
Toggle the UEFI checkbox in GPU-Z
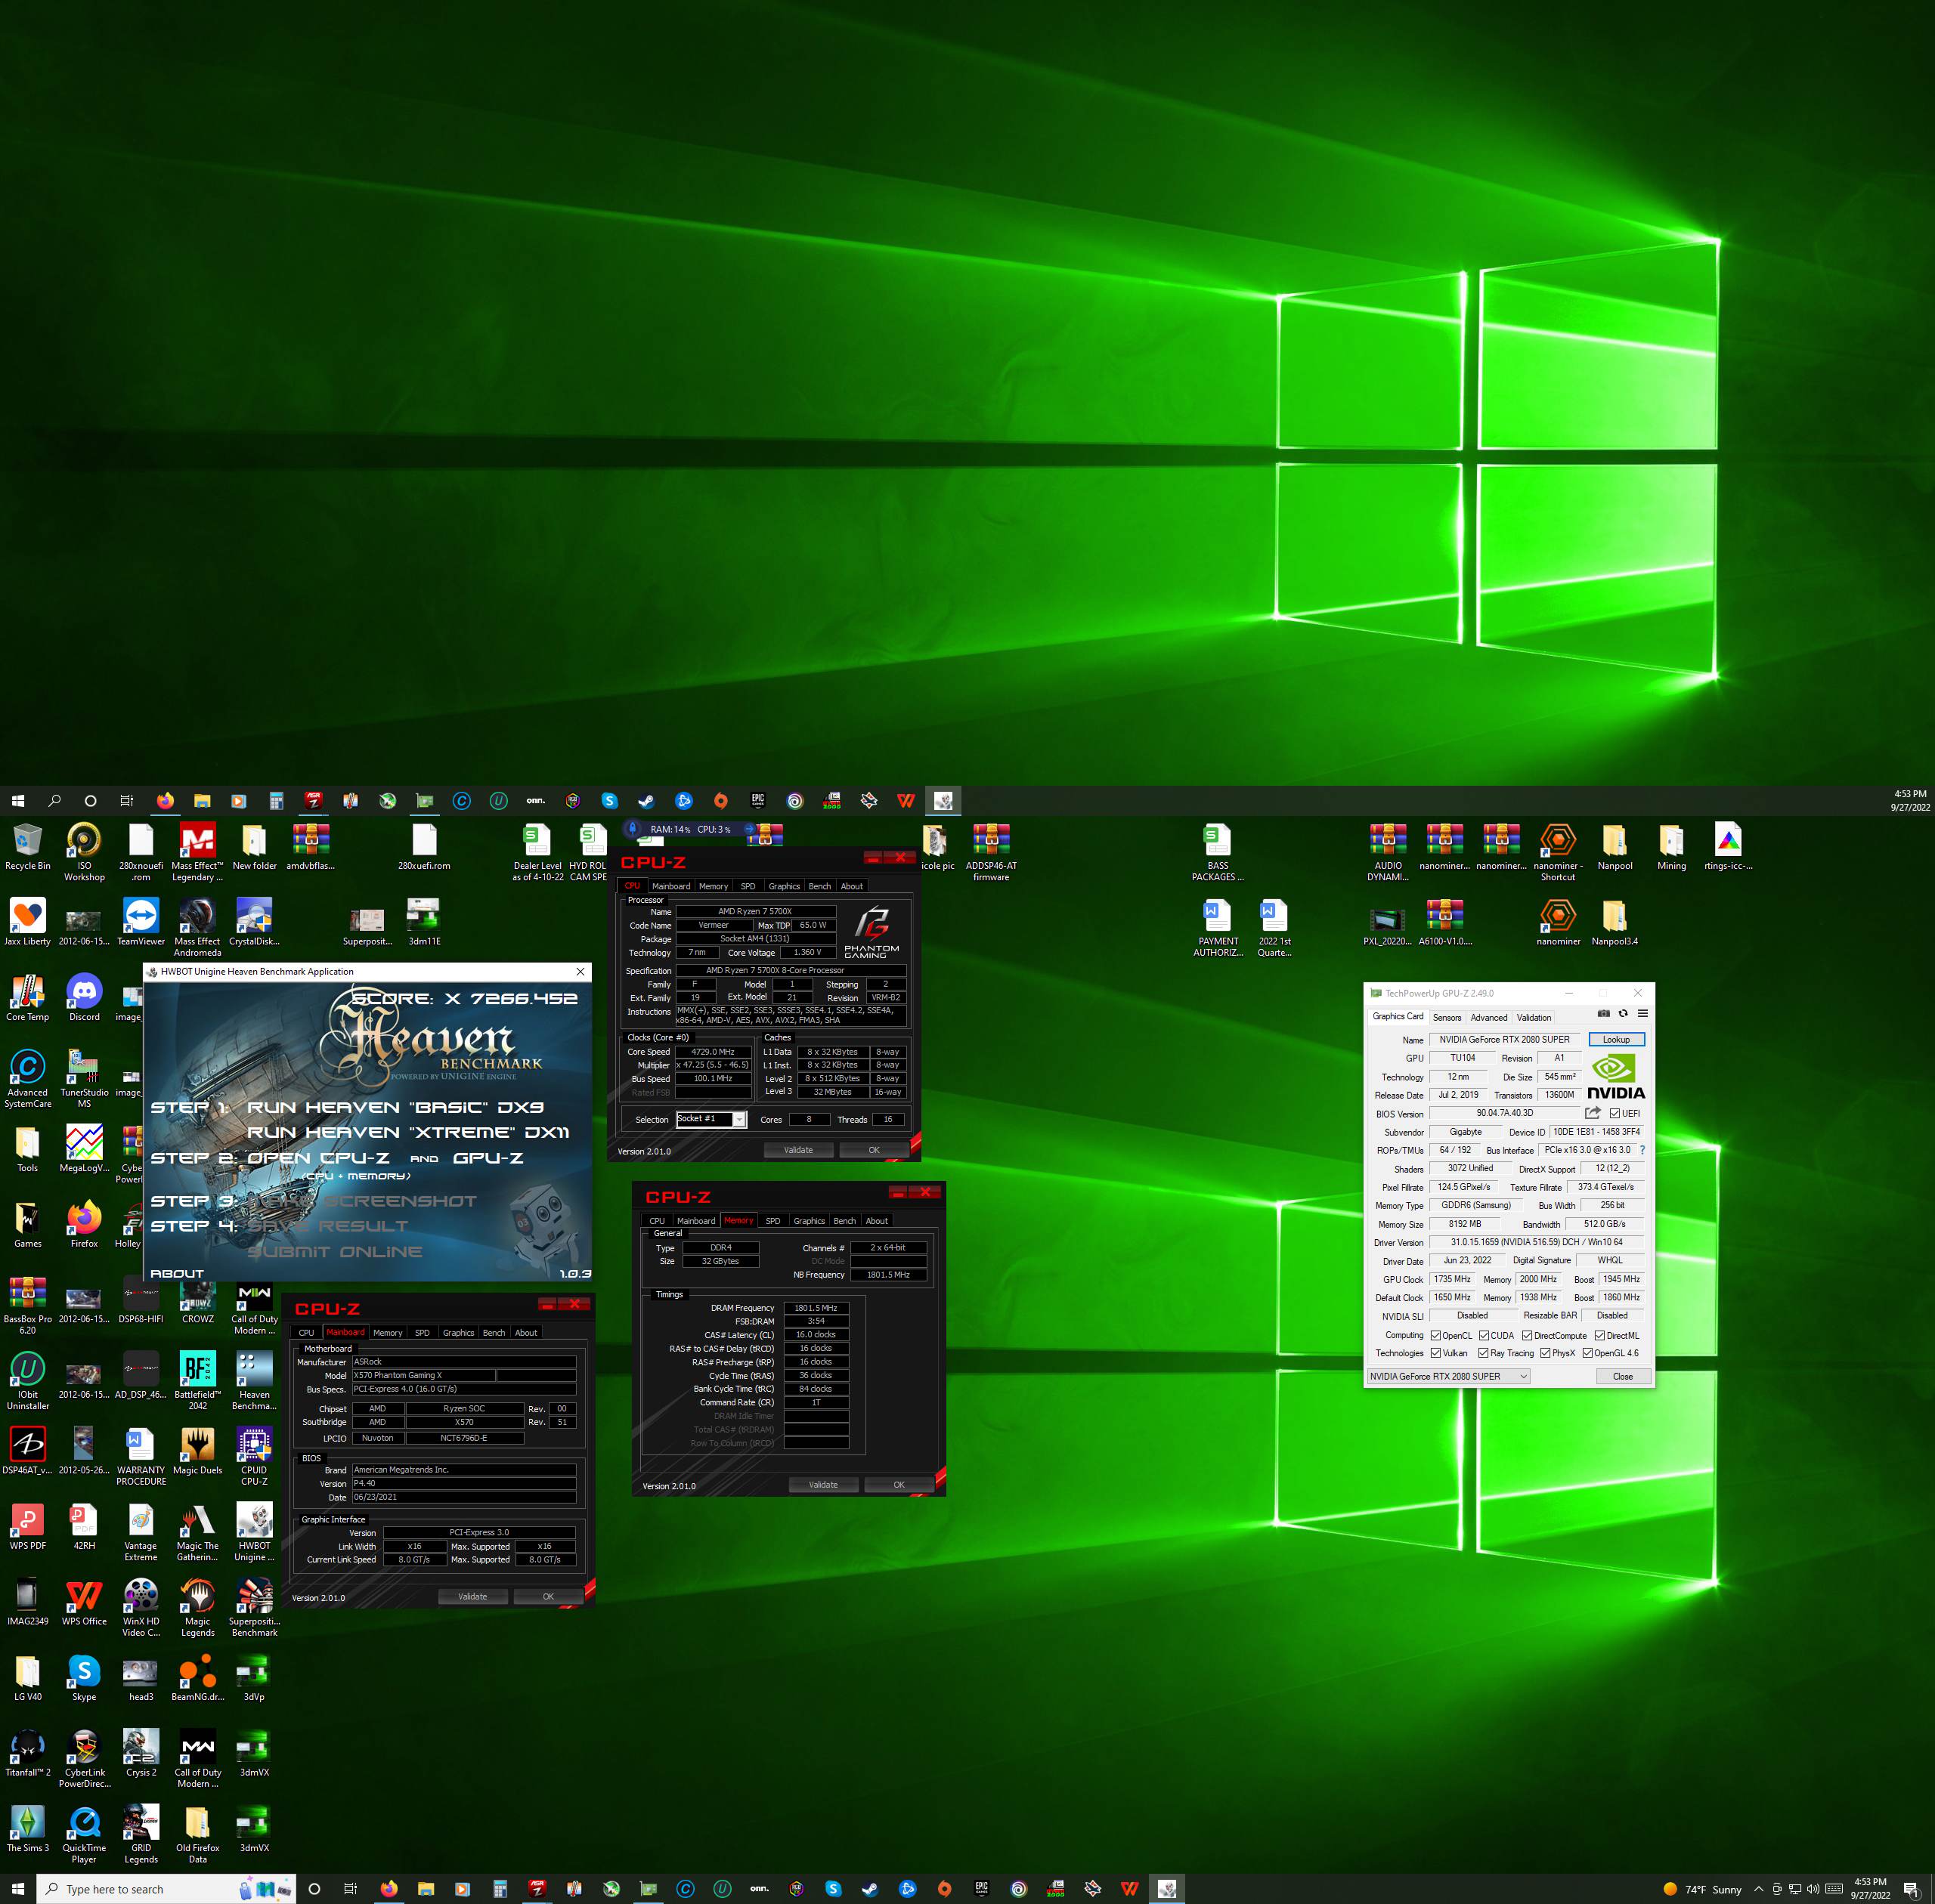1615,1113
